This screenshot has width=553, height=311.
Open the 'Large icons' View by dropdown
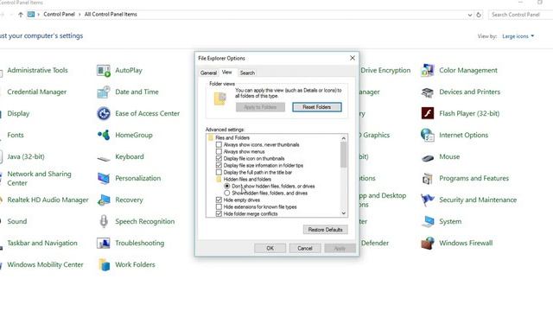click(518, 36)
